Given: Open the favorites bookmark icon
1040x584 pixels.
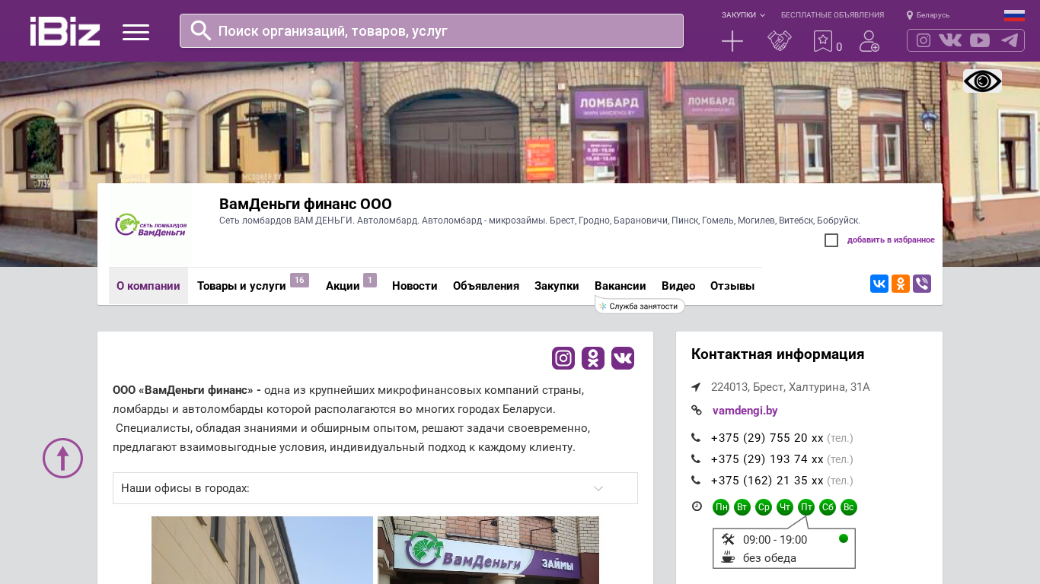Looking at the screenshot, I should pyautogui.click(x=822, y=41).
